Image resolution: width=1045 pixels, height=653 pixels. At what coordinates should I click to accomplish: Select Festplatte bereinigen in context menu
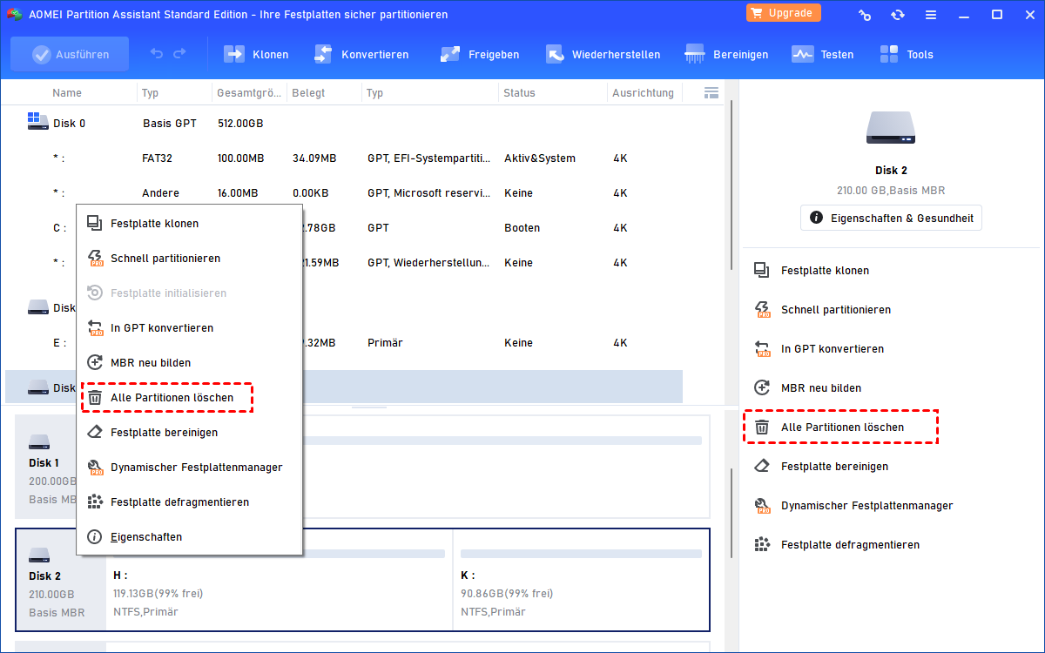coord(189,433)
